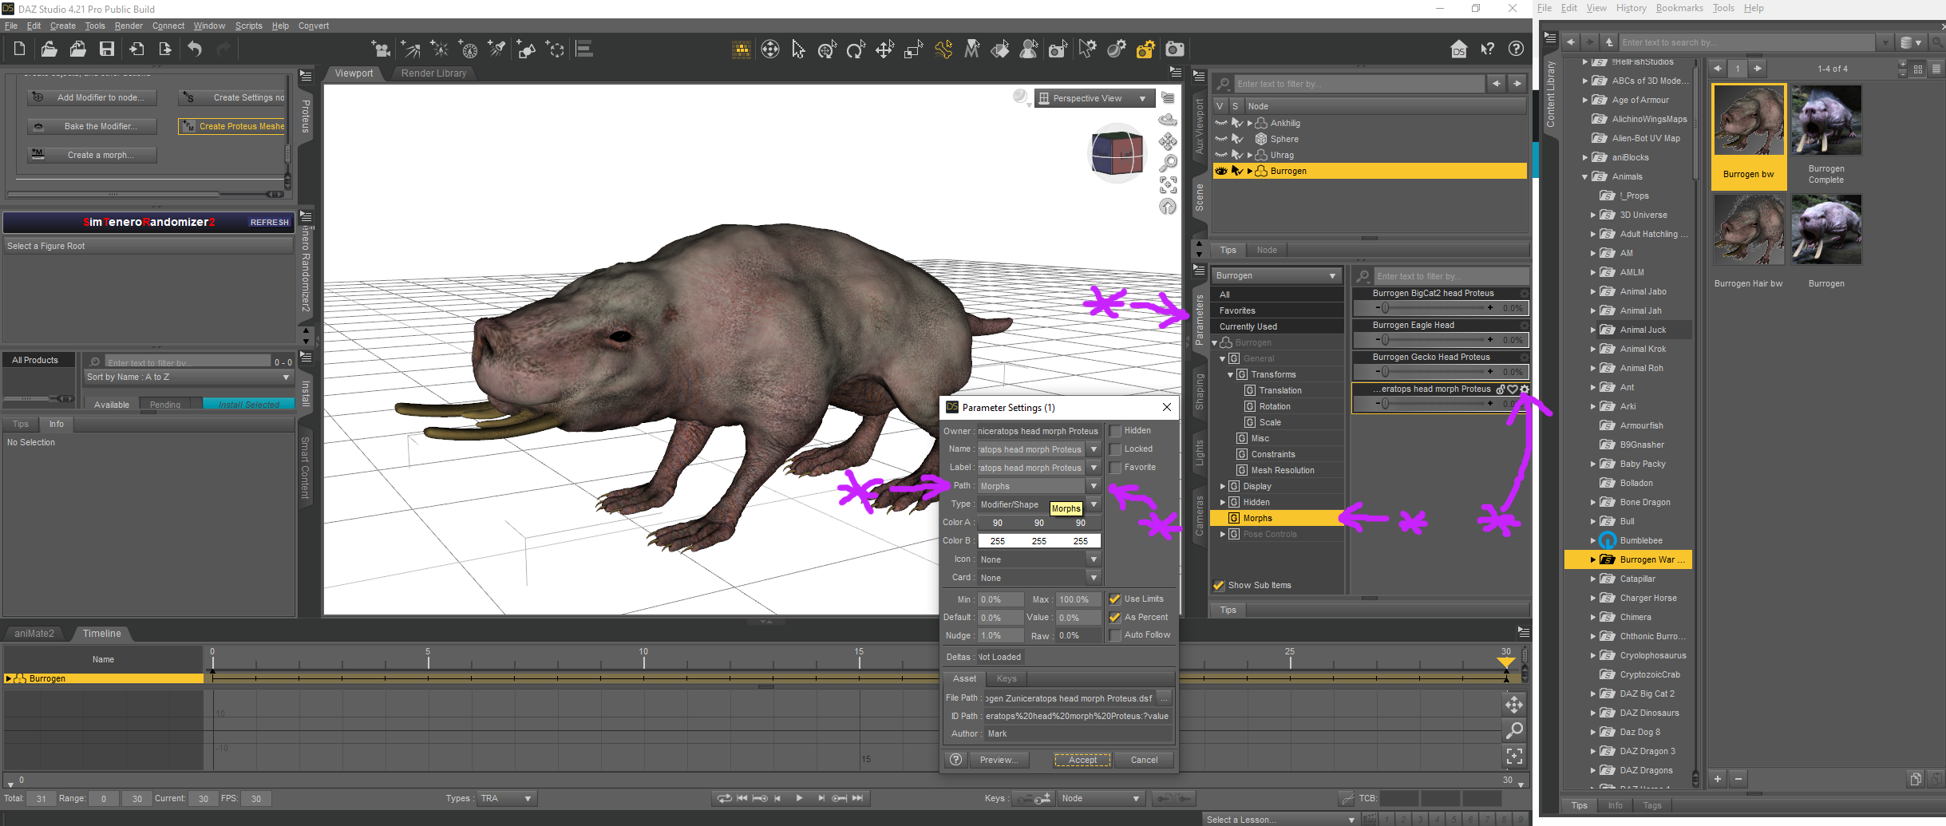Switch to the Render Library tab
This screenshot has height=826, width=1946.
point(433,73)
